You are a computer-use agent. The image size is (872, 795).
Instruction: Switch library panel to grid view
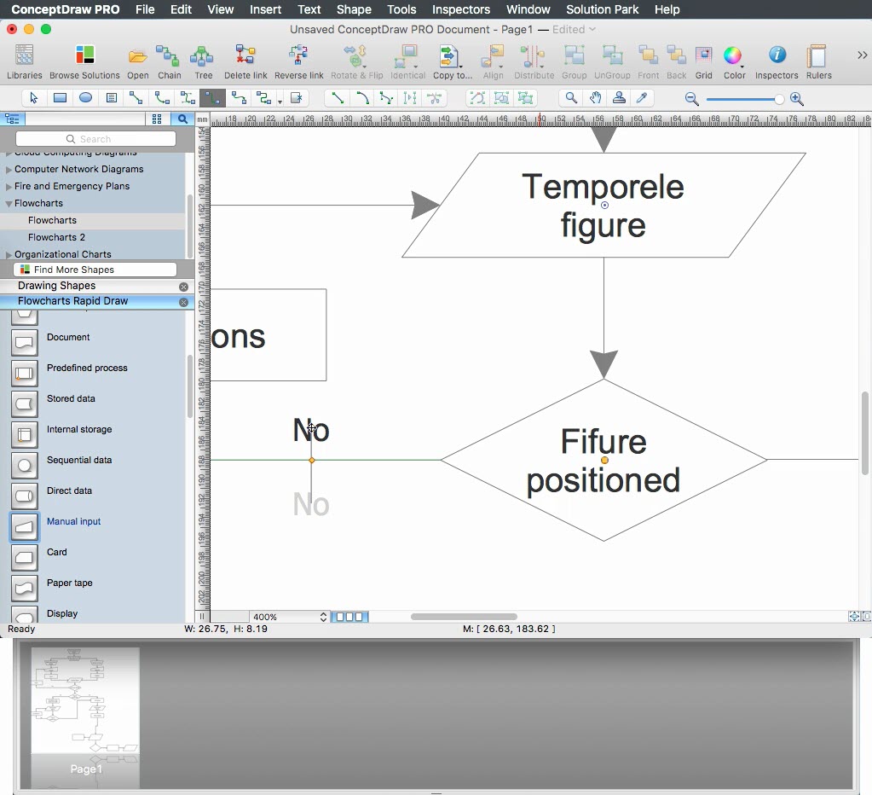[x=157, y=119]
